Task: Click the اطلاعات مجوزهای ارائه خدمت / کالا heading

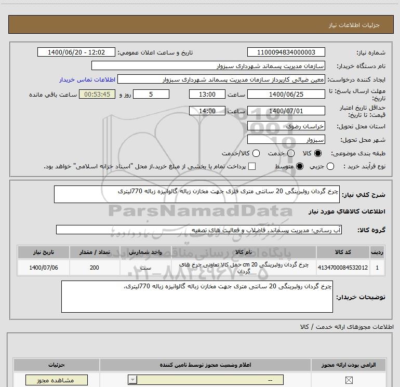Action: (x=347, y=327)
